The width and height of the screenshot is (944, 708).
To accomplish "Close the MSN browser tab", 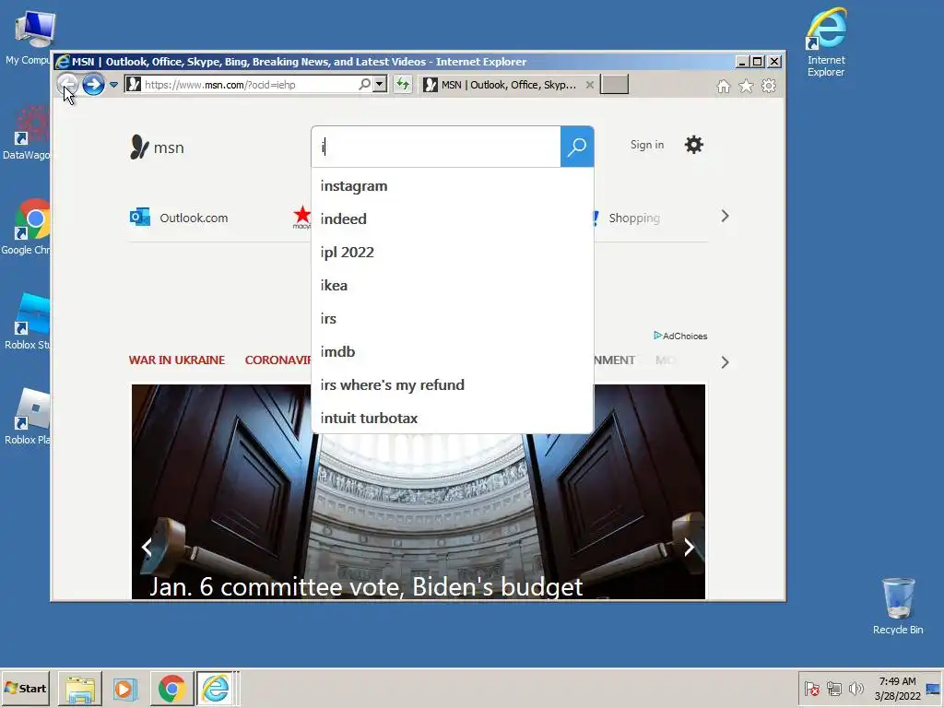I will (590, 85).
